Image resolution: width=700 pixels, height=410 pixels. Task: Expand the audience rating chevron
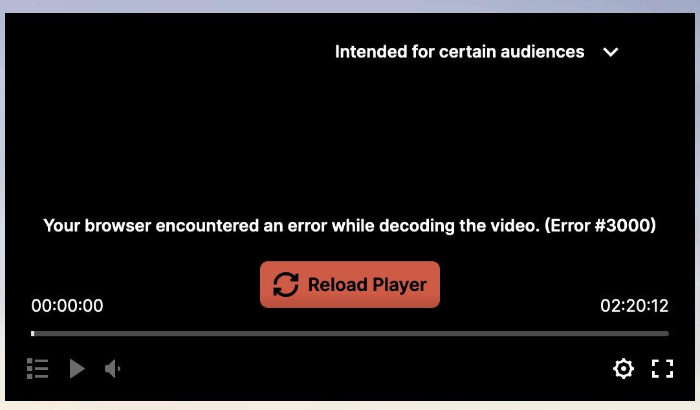click(611, 52)
